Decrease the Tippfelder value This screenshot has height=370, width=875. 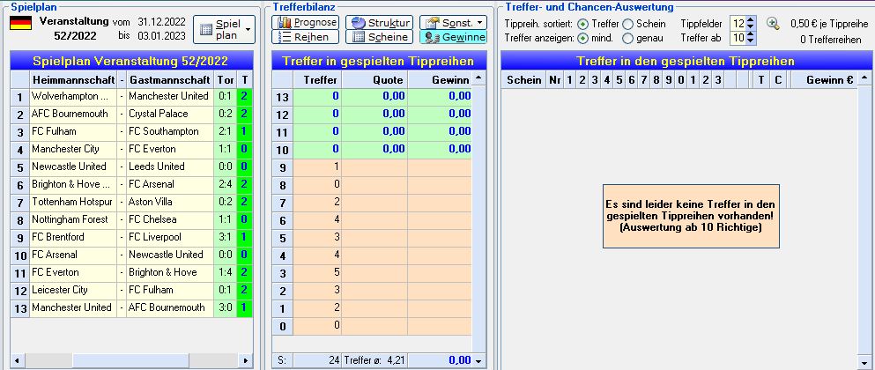pyautogui.click(x=751, y=26)
